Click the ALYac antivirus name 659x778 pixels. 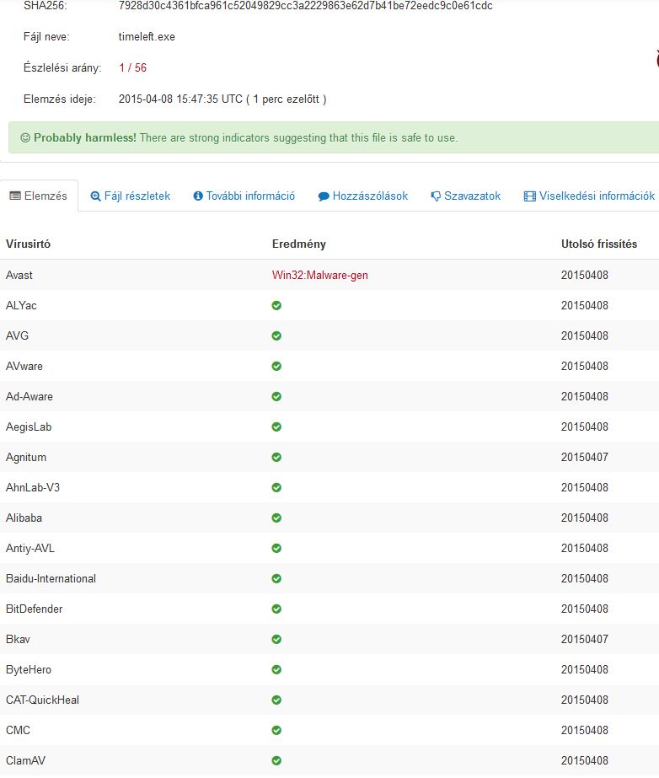[21, 306]
